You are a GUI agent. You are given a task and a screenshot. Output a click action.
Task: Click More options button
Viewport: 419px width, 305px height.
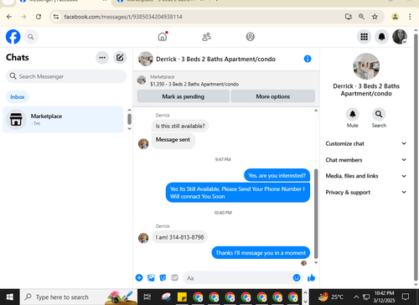(x=273, y=96)
